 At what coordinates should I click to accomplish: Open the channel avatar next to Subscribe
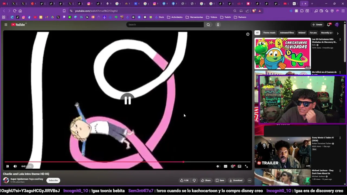[x=6, y=180]
